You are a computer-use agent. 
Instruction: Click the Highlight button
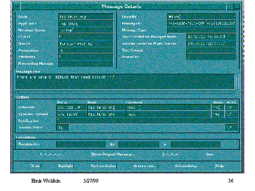tap(65, 166)
